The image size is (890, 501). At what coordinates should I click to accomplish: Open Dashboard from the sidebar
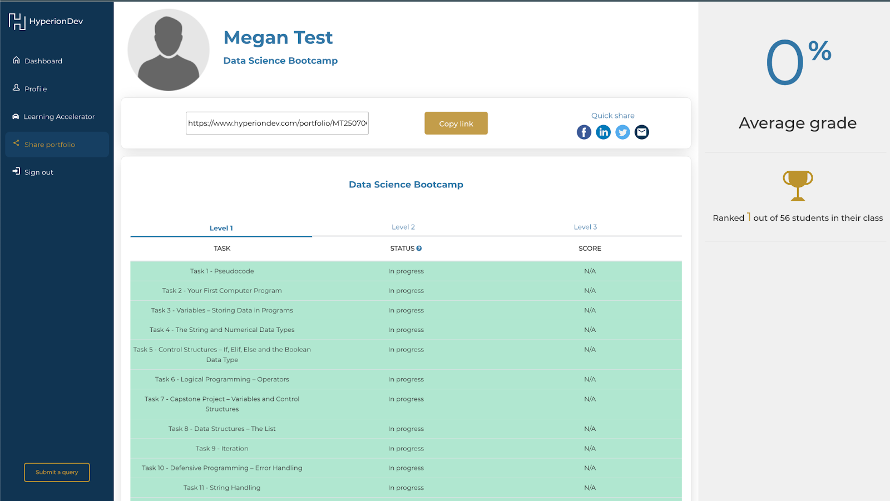(43, 61)
